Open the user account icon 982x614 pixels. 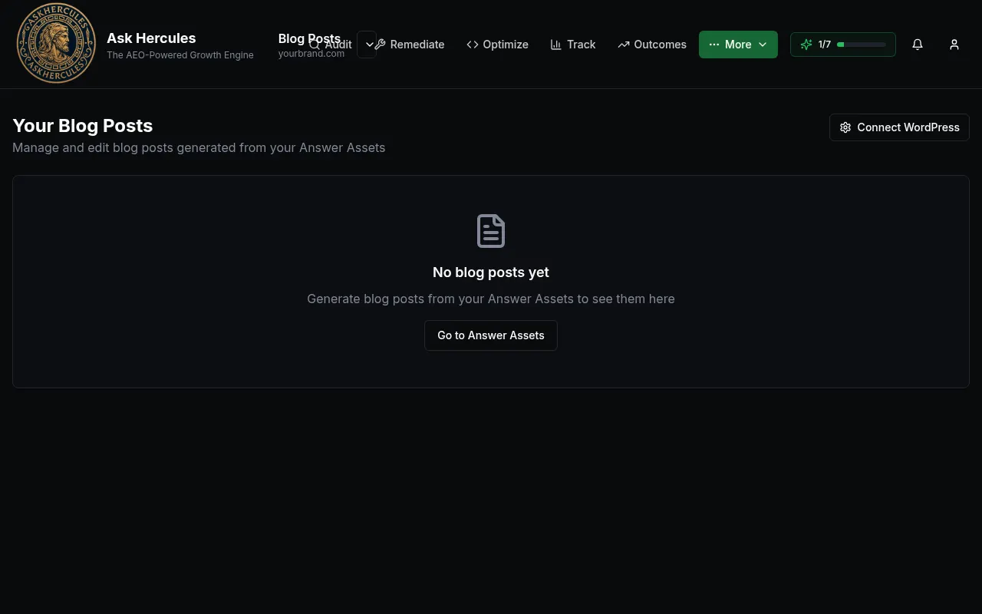[x=954, y=45]
